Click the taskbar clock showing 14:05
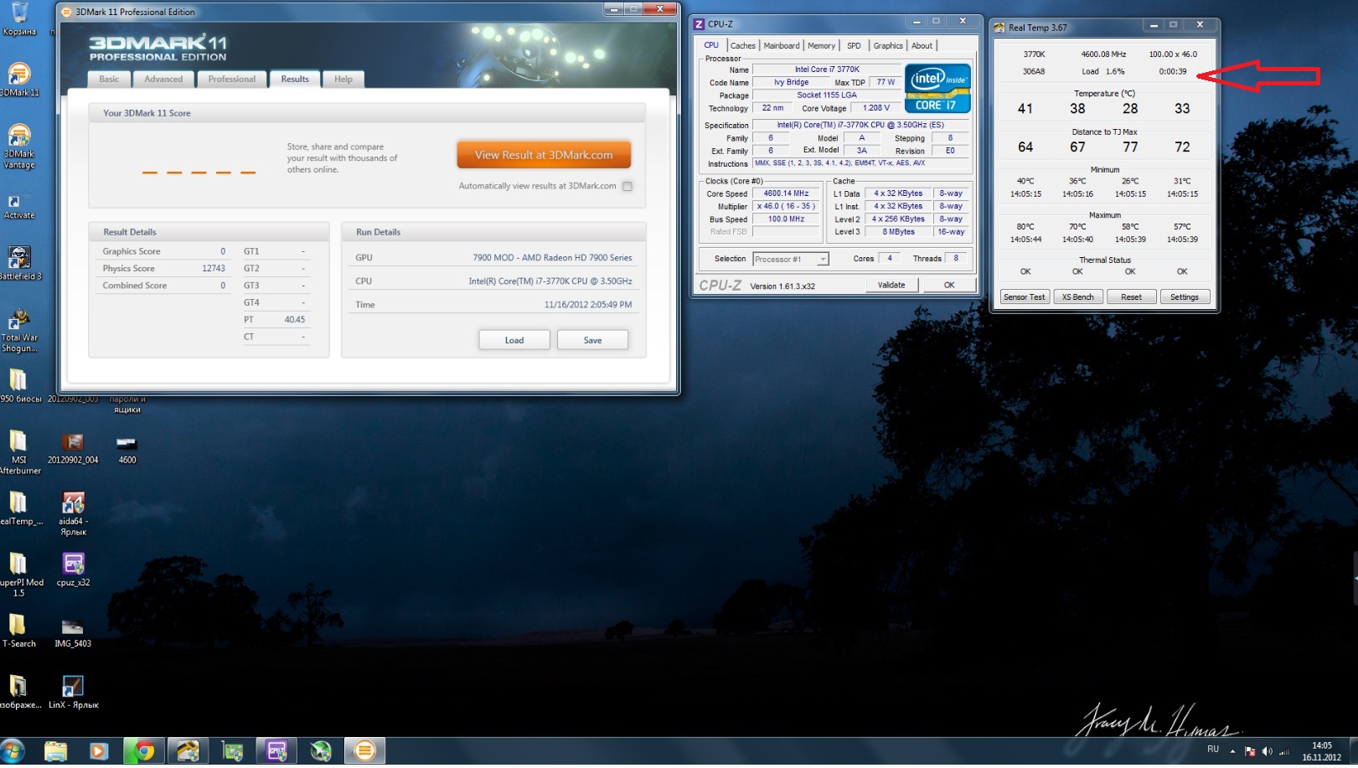The width and height of the screenshot is (1358, 768). (1321, 751)
